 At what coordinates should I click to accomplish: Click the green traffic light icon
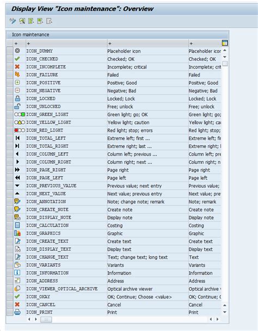(20, 115)
